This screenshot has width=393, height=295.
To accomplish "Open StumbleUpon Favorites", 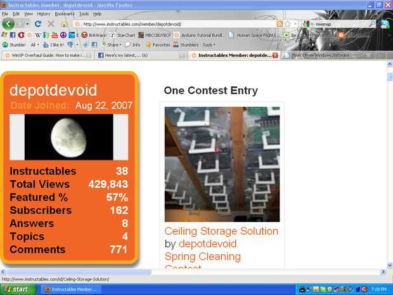I will coord(158,44).
